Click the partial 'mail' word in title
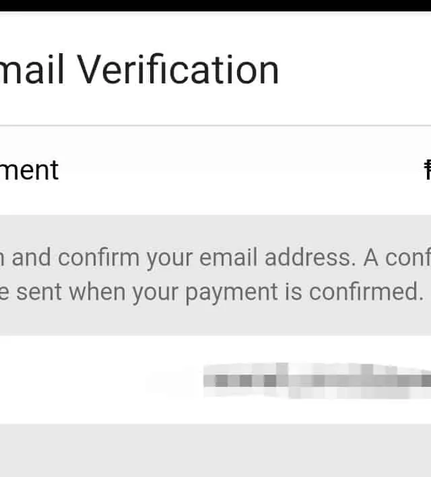Image resolution: width=431 pixels, height=477 pixels. [x=32, y=70]
